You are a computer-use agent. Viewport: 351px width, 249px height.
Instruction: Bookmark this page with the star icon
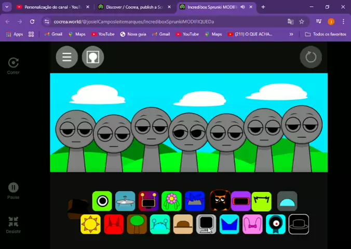(x=302, y=22)
